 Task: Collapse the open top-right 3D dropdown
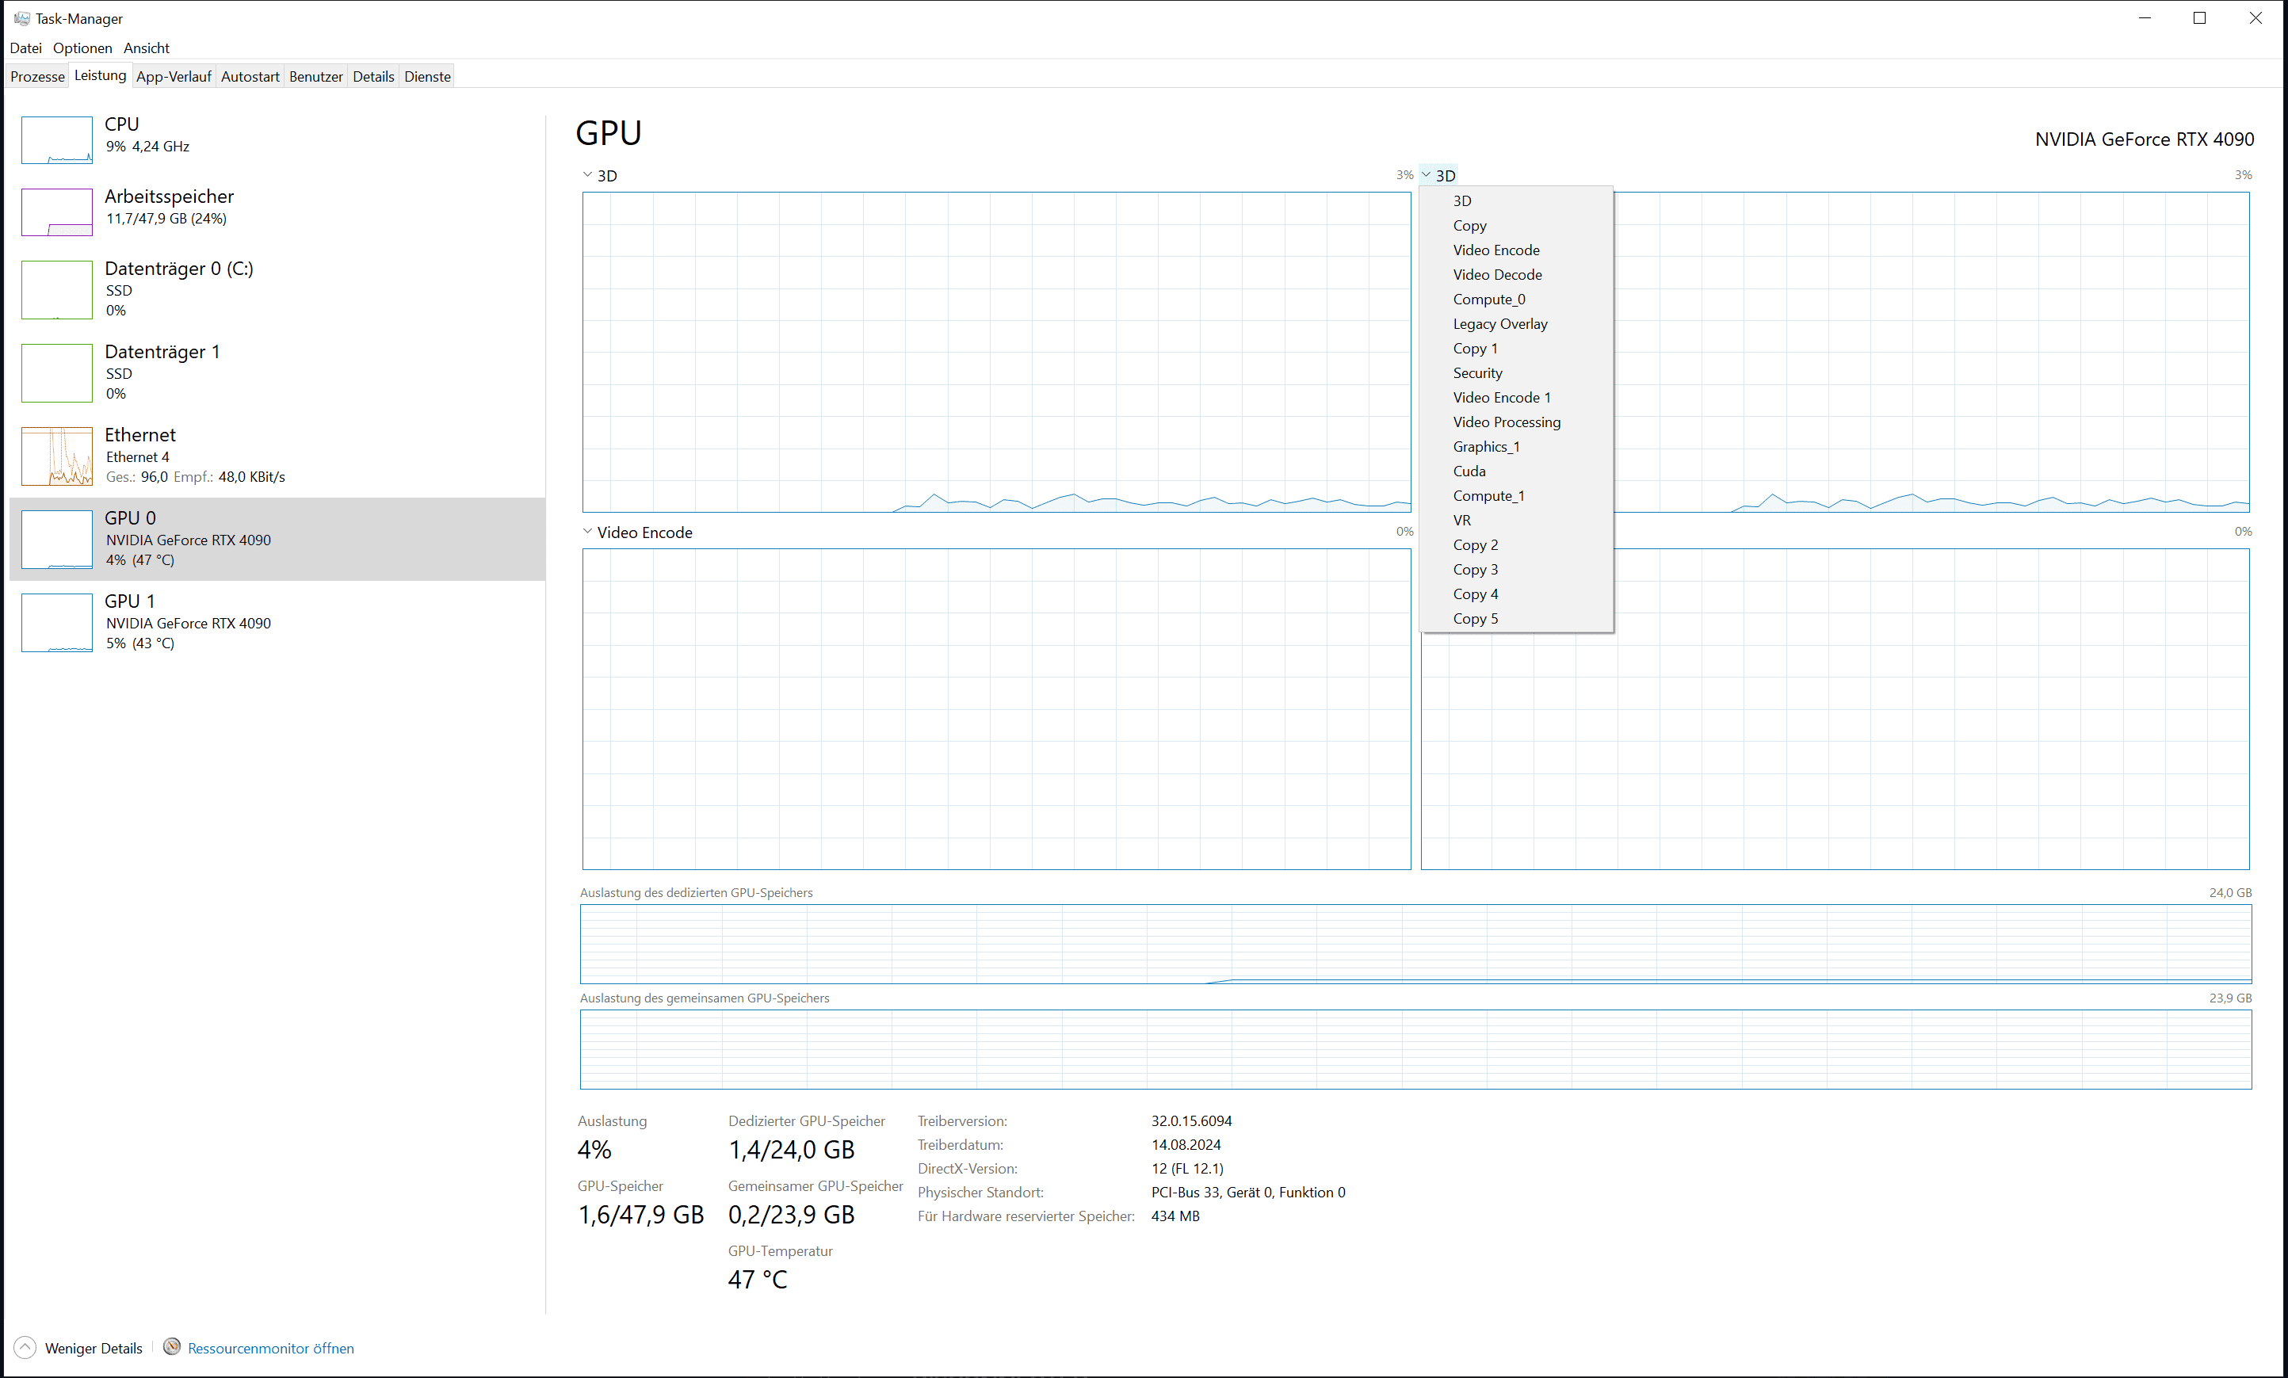(1438, 175)
